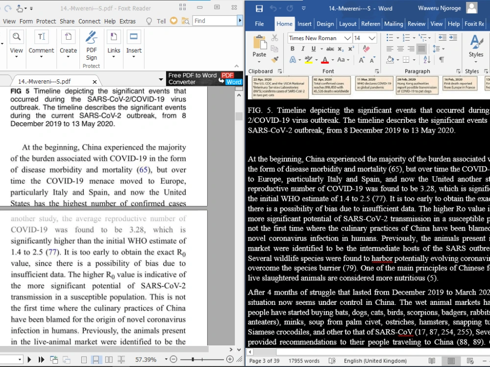This screenshot has height=367, width=490.
Task: Set paragraph alignment to Align Left
Action: tap(390, 48)
